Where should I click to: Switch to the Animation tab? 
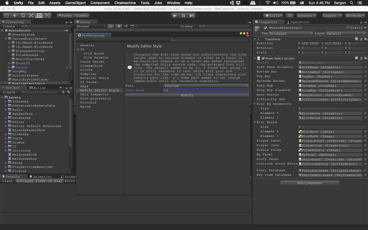coord(40,177)
